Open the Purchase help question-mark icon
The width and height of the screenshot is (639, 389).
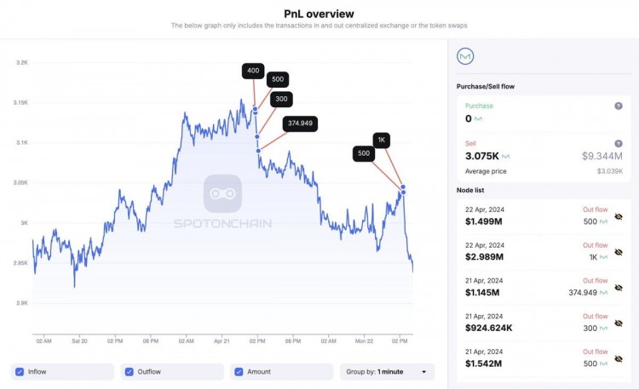[x=619, y=106]
